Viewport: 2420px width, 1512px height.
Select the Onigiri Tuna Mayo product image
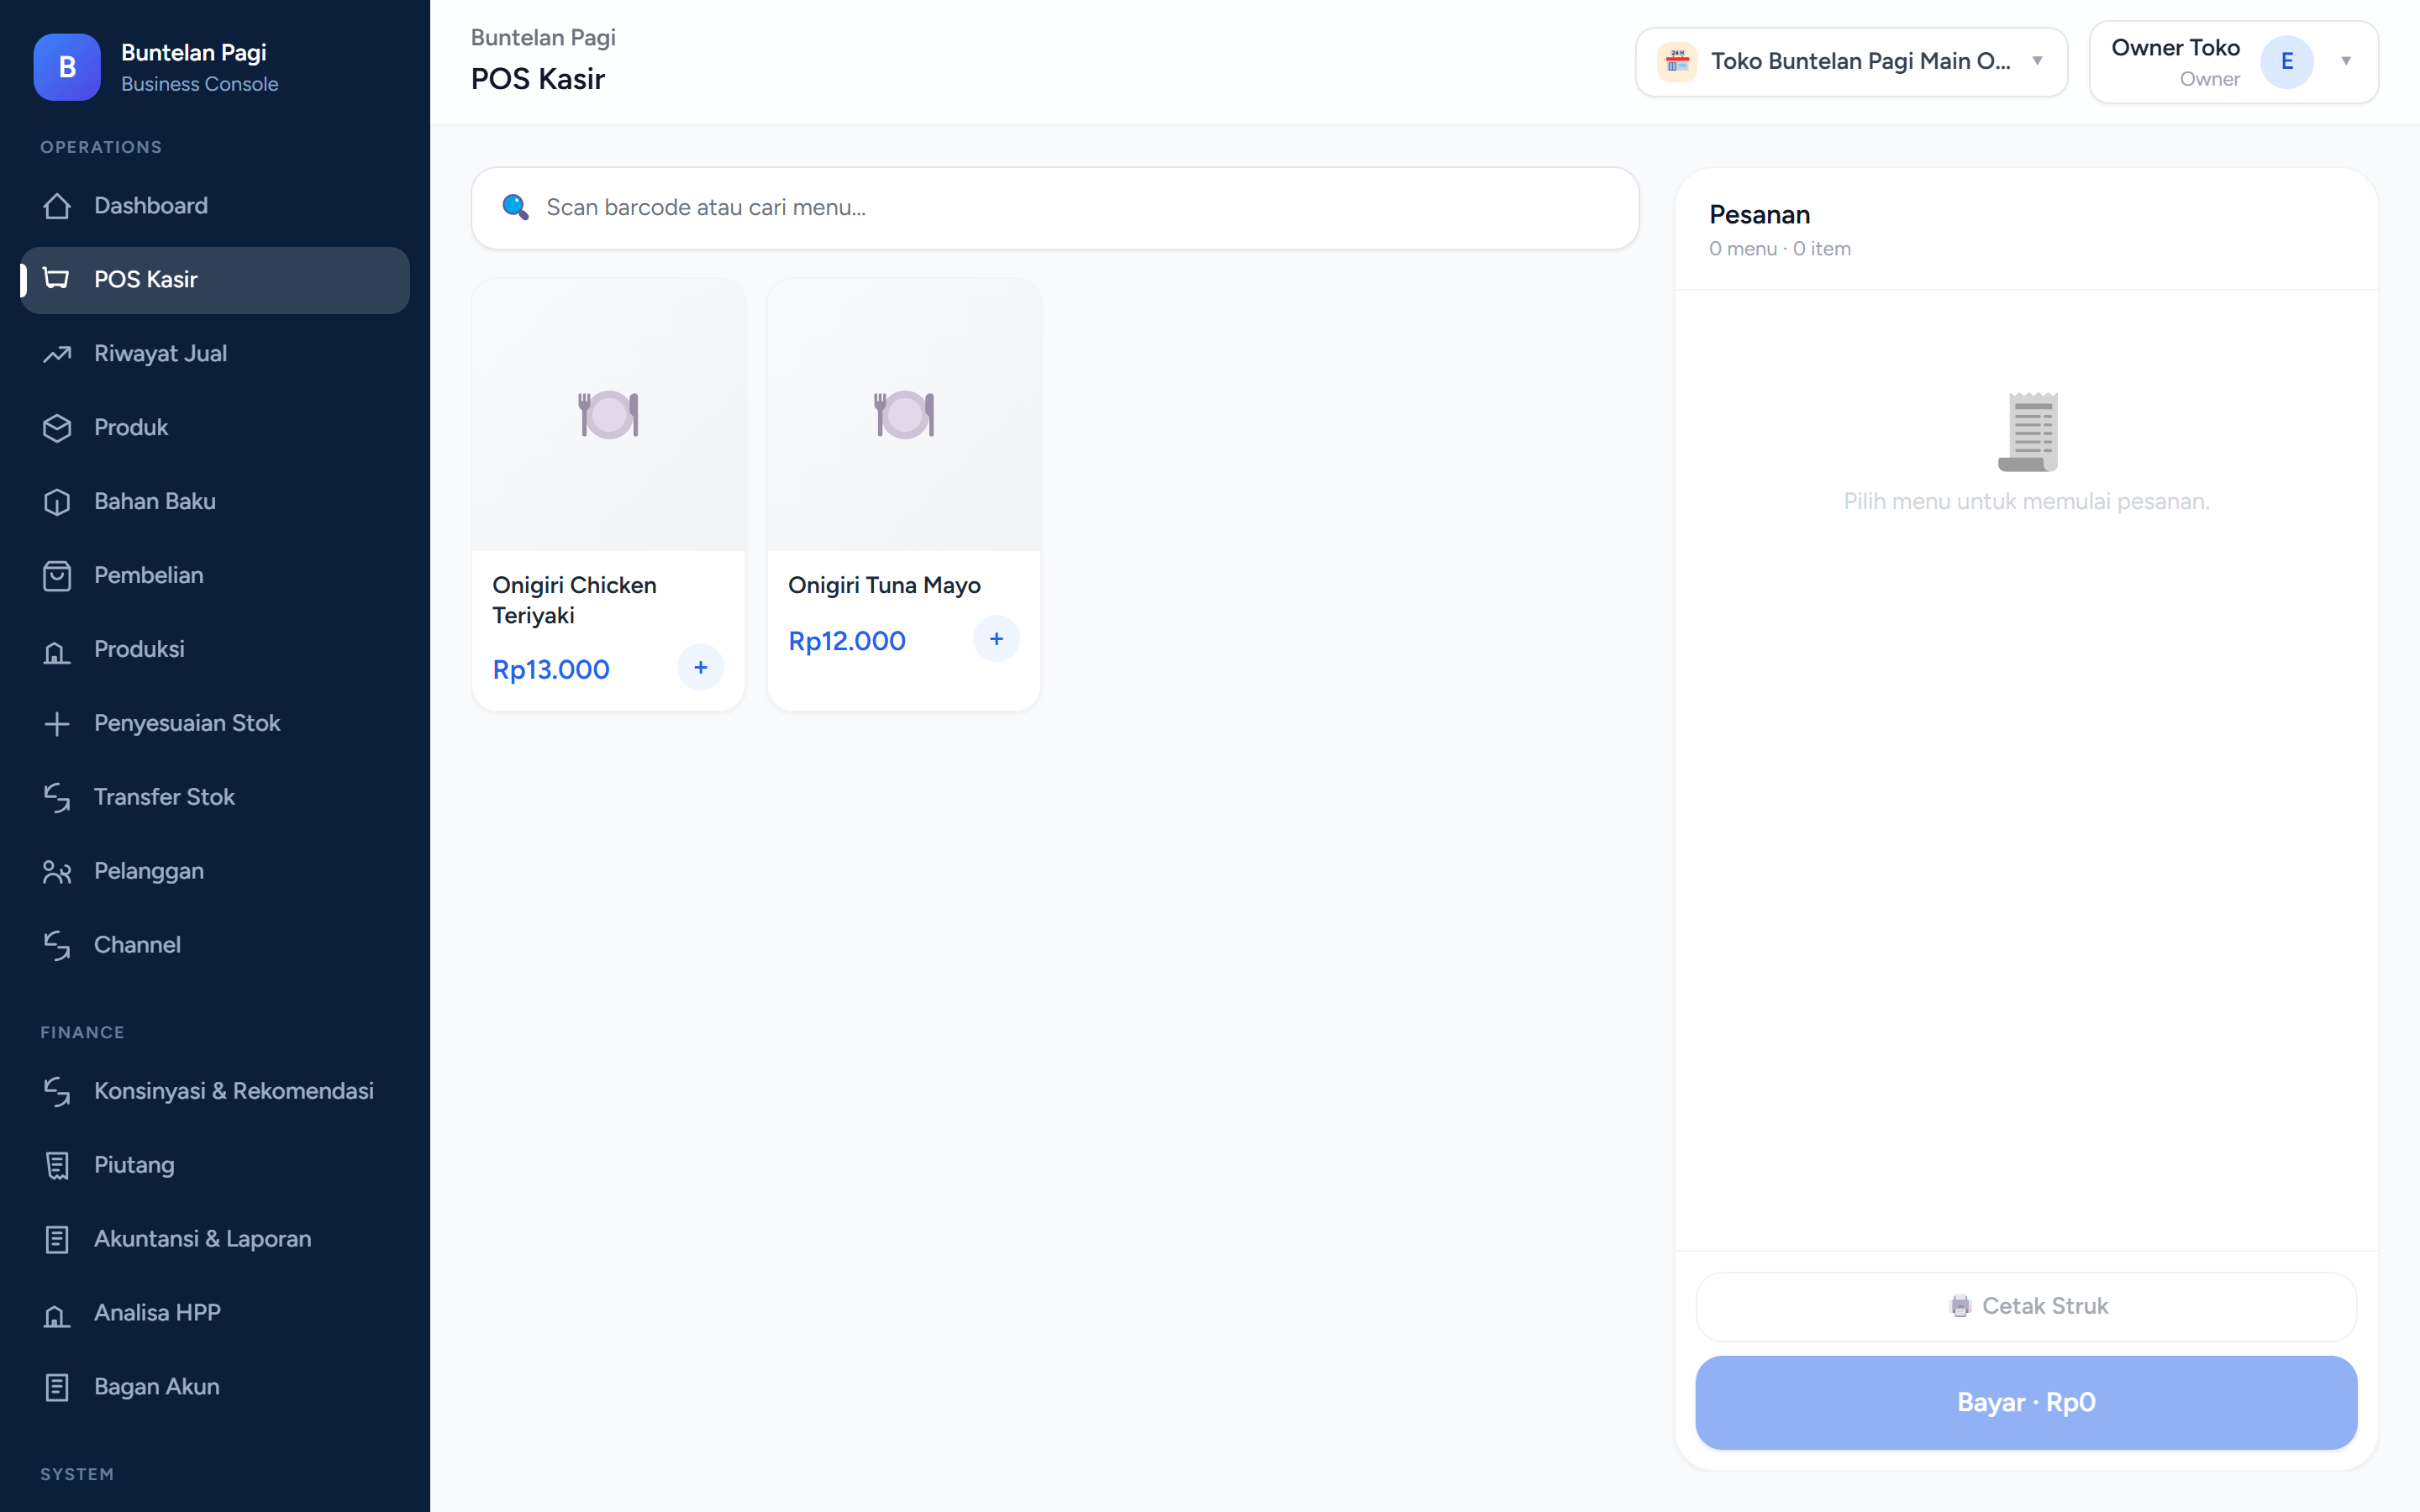[x=904, y=415]
